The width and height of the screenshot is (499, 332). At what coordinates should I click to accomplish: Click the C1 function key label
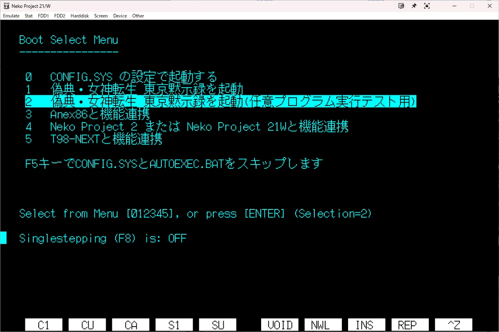click(44, 325)
